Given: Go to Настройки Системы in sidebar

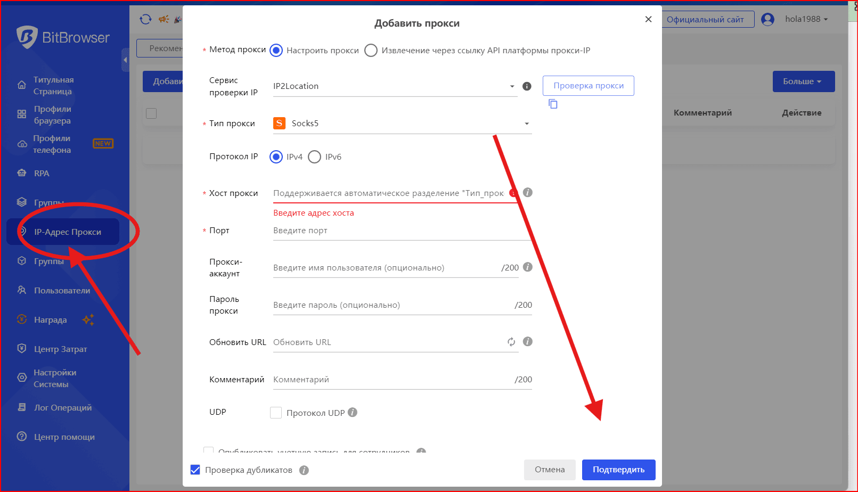Looking at the screenshot, I should coord(54,378).
